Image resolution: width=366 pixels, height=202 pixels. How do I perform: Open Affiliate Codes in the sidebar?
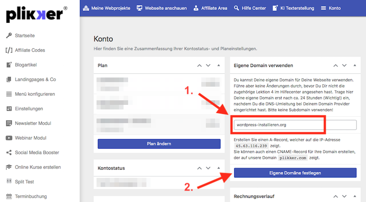[30, 50]
